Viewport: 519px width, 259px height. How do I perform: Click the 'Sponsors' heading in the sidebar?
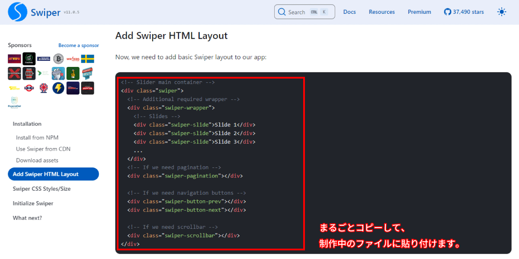point(19,45)
